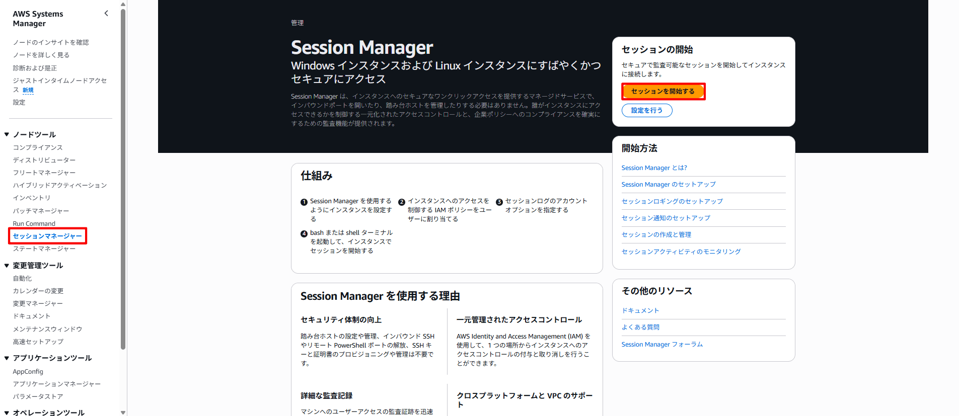959x416 pixels.
Task: Click the sidebar scrollbar down arrow
Action: [123, 412]
